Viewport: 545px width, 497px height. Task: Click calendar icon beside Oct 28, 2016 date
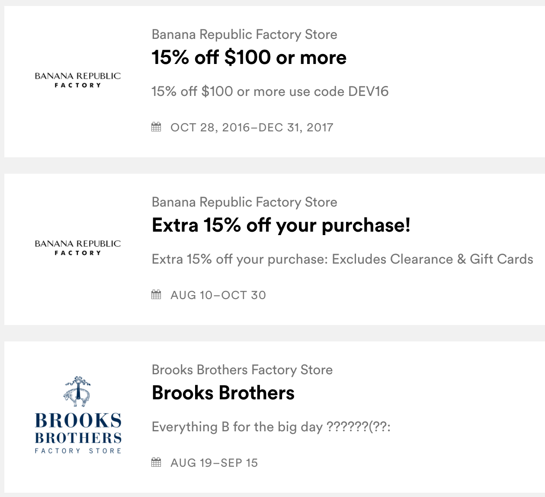pos(156,127)
